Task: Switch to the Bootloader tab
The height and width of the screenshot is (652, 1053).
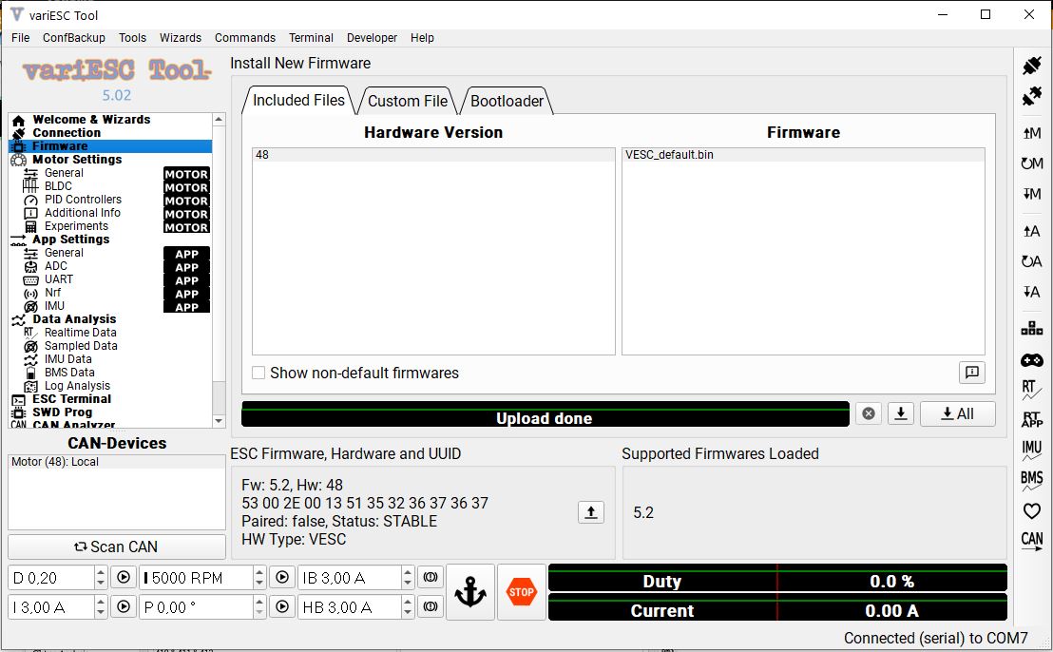Action: coord(507,101)
